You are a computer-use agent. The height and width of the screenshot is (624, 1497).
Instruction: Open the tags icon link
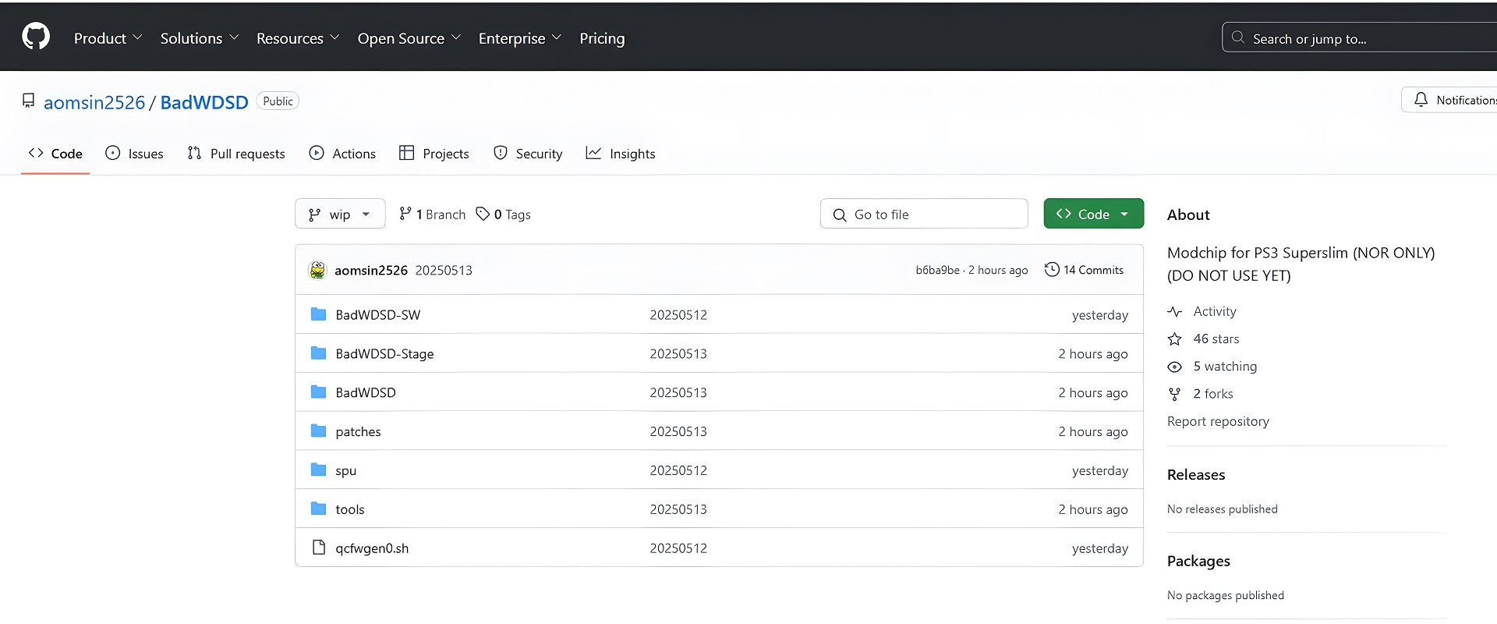(x=483, y=214)
